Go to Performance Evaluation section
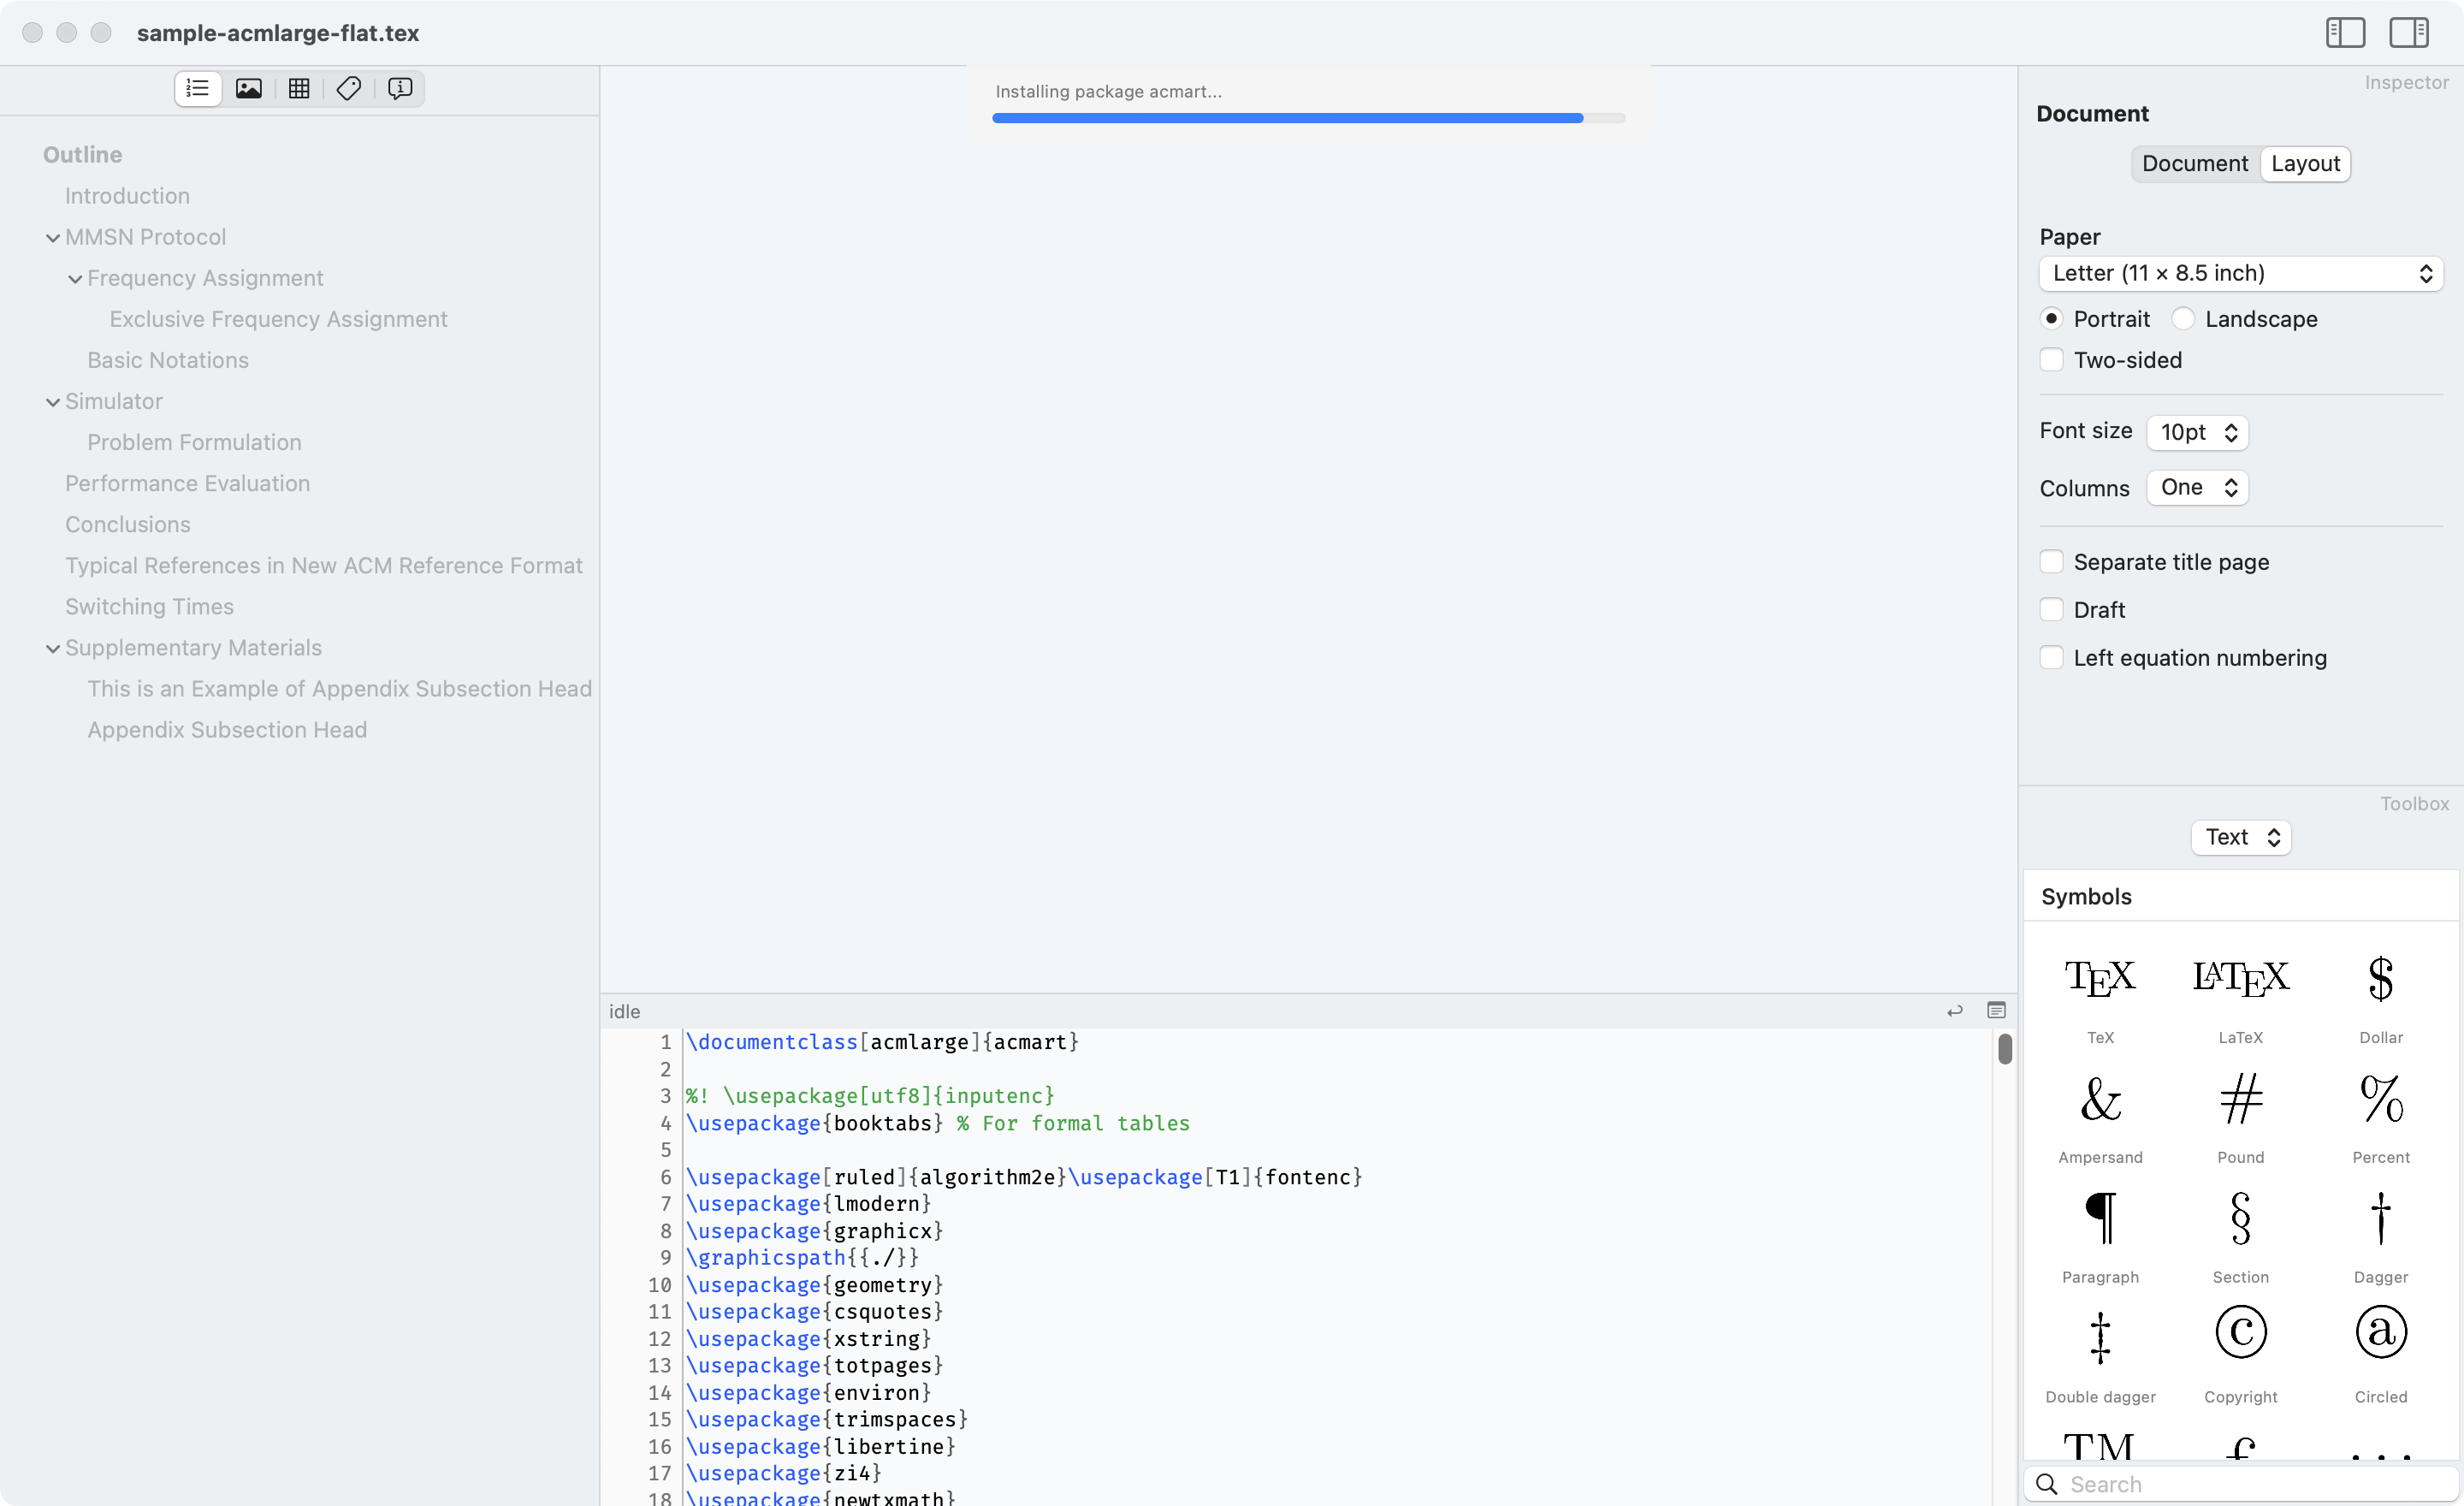This screenshot has height=1506, width=2464. click(187, 483)
